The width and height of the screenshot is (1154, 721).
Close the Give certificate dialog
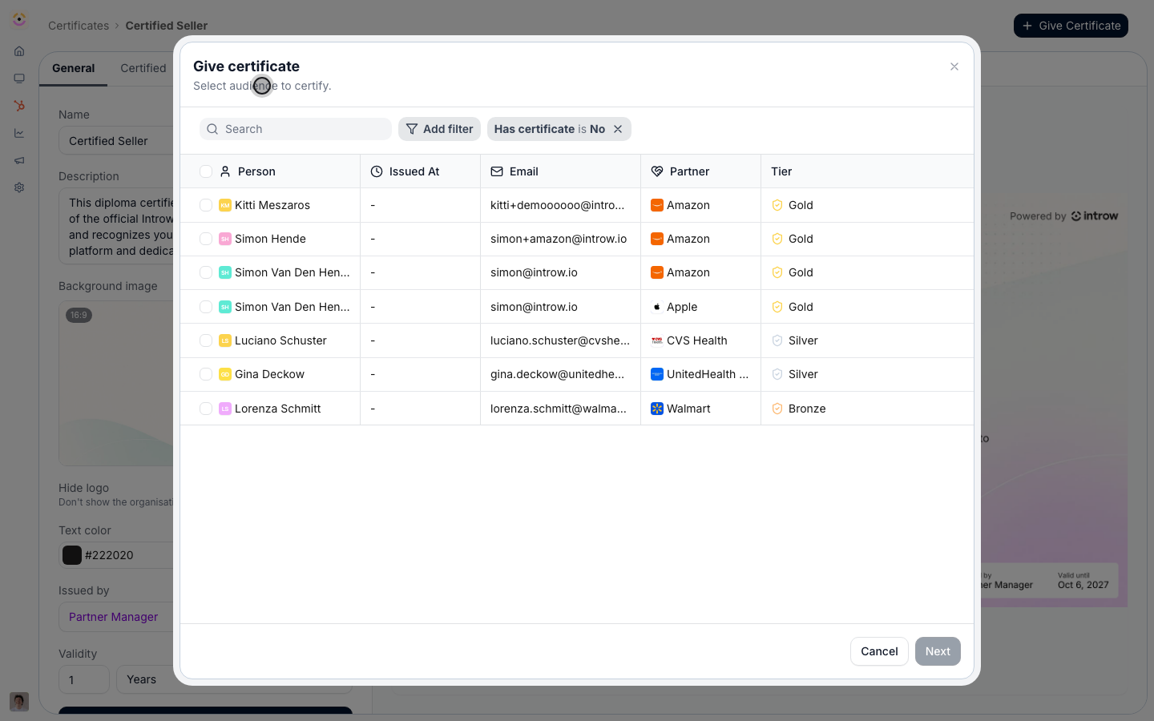954,66
